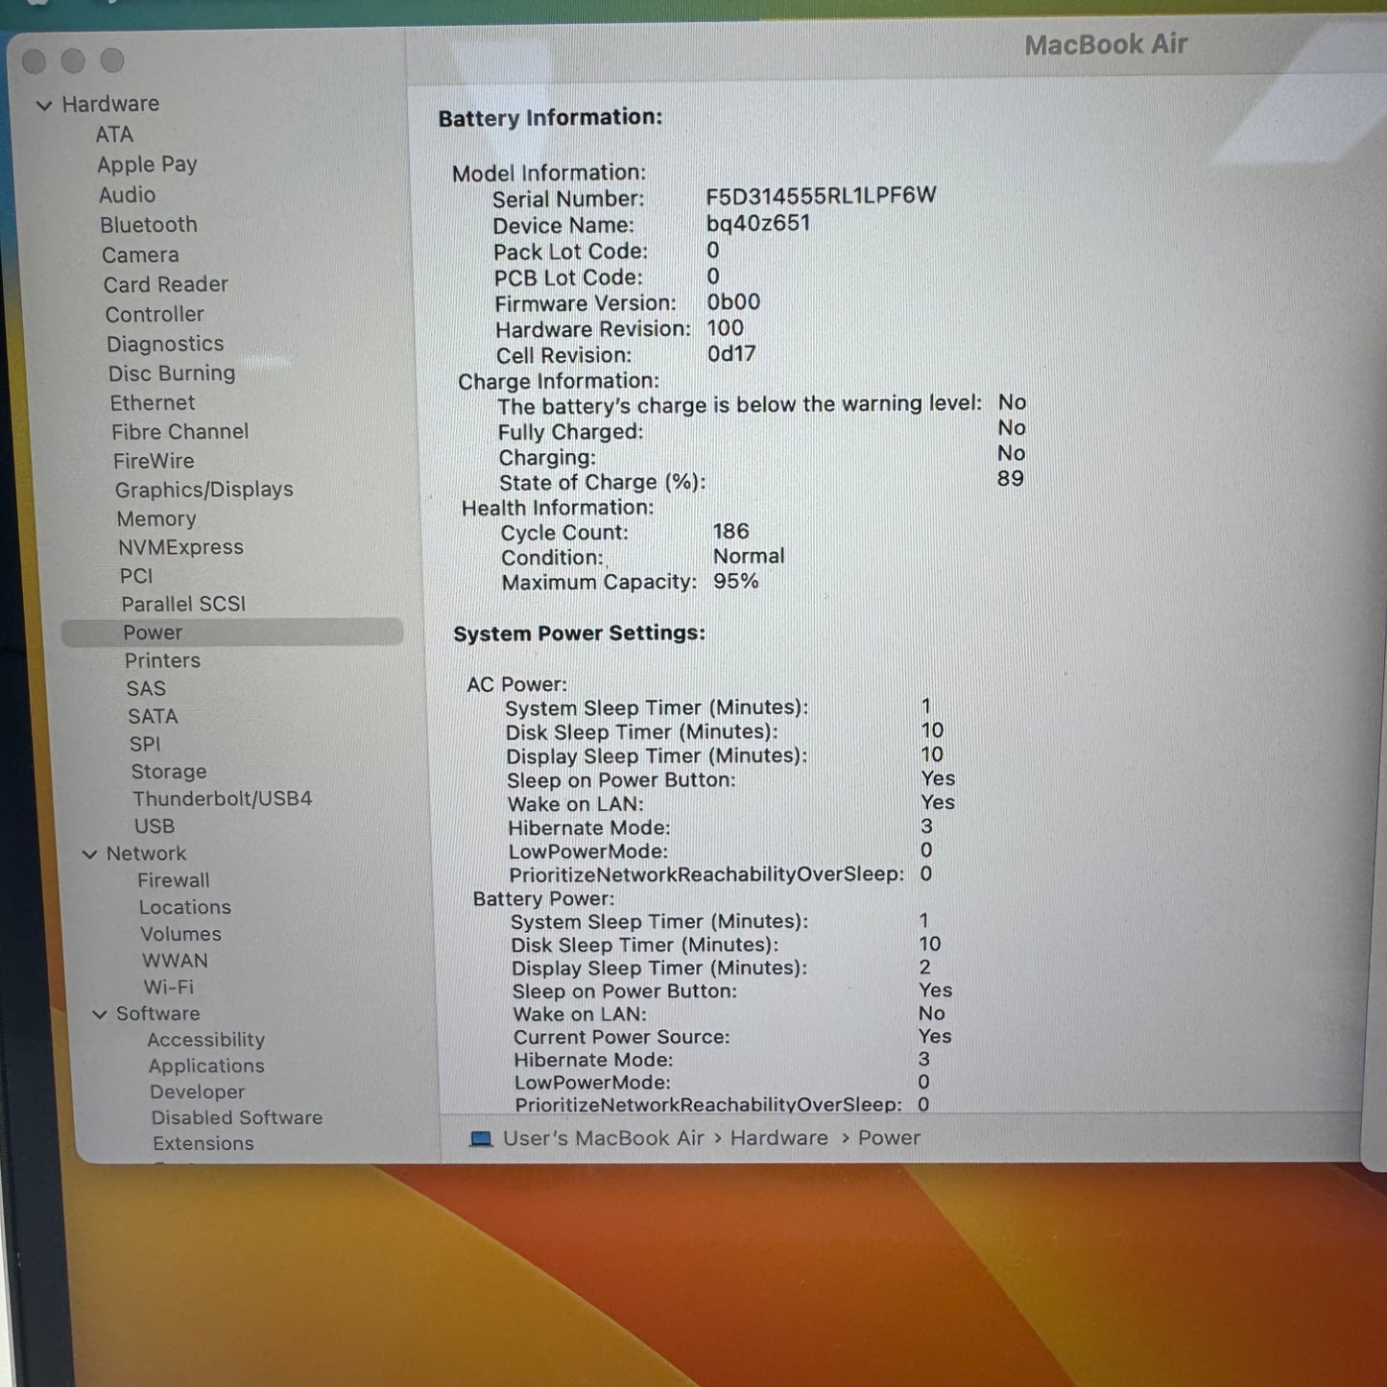Click the Maximum Capacity value 95%
The image size is (1387, 1387).
click(736, 582)
